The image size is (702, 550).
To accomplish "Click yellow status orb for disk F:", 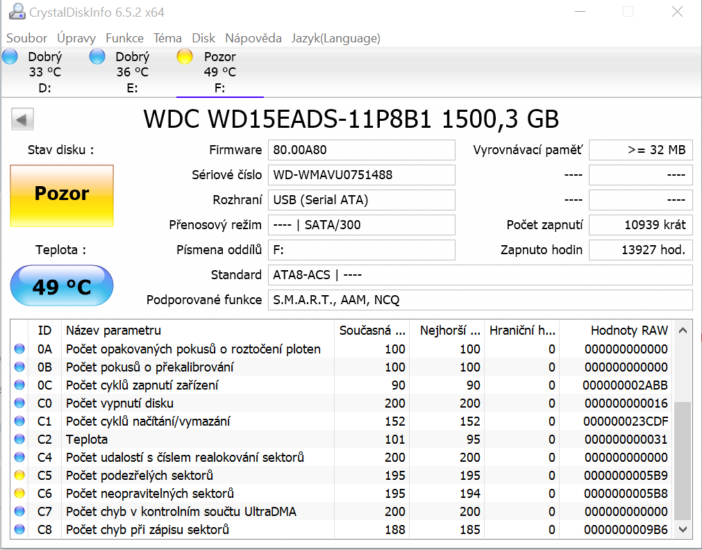I will (x=185, y=57).
